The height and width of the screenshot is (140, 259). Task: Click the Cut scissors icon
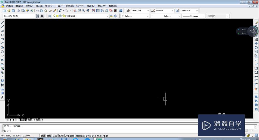(x=37, y=11)
